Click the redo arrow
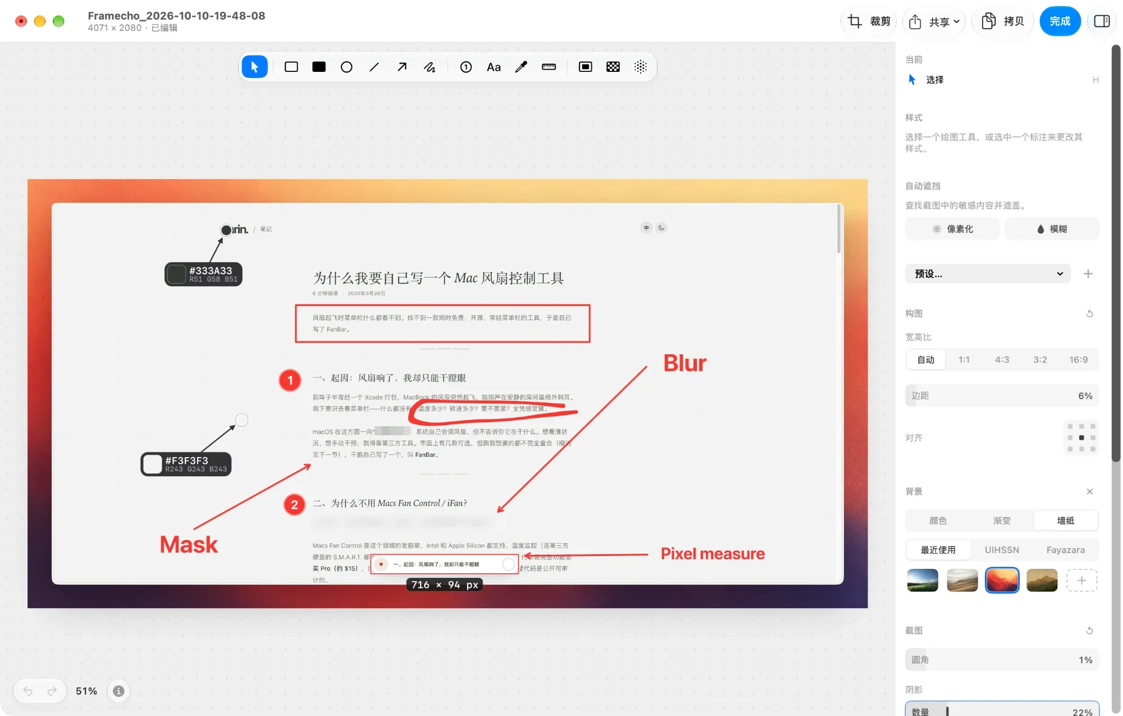This screenshot has height=716, width=1123. point(52,691)
